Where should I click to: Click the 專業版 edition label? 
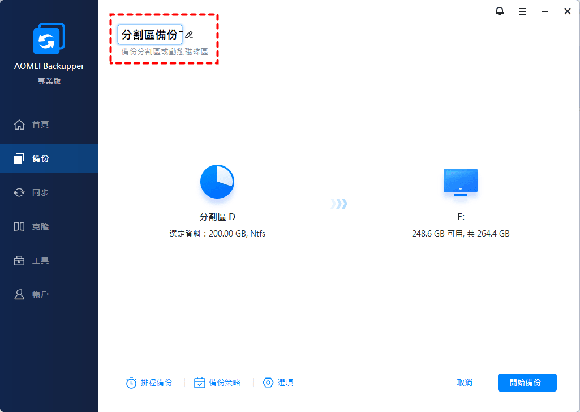[x=49, y=81]
